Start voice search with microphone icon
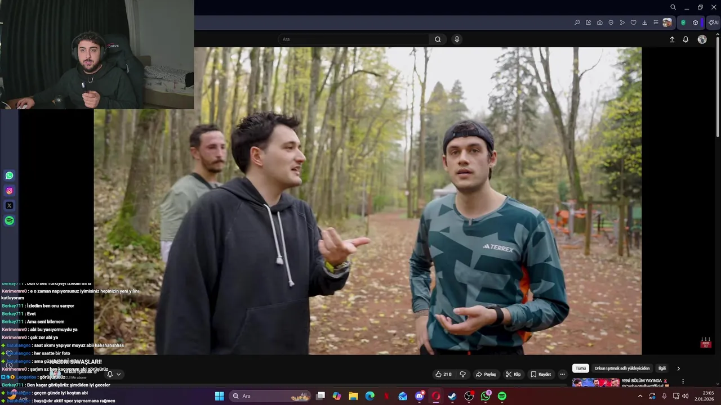Screen dimensions: 721x405 [457, 39]
